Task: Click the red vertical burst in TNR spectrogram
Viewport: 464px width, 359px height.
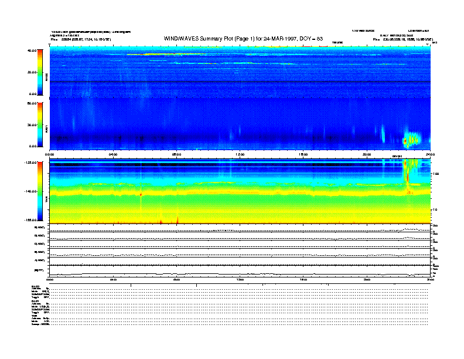Action: pyautogui.click(x=408, y=177)
